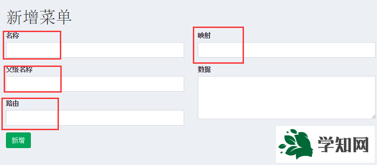Image resolution: width=377 pixels, height=165 pixels.
Task: Click the 路由 label
Action: 12,104
